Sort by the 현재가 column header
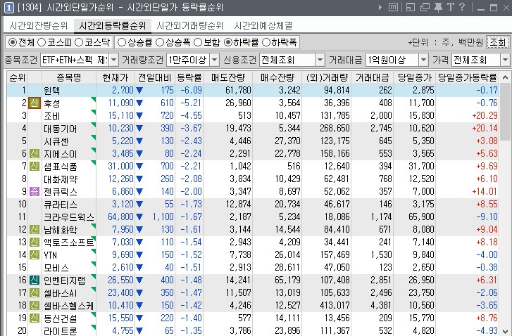Viewport: 512px width, 336px height. point(115,77)
